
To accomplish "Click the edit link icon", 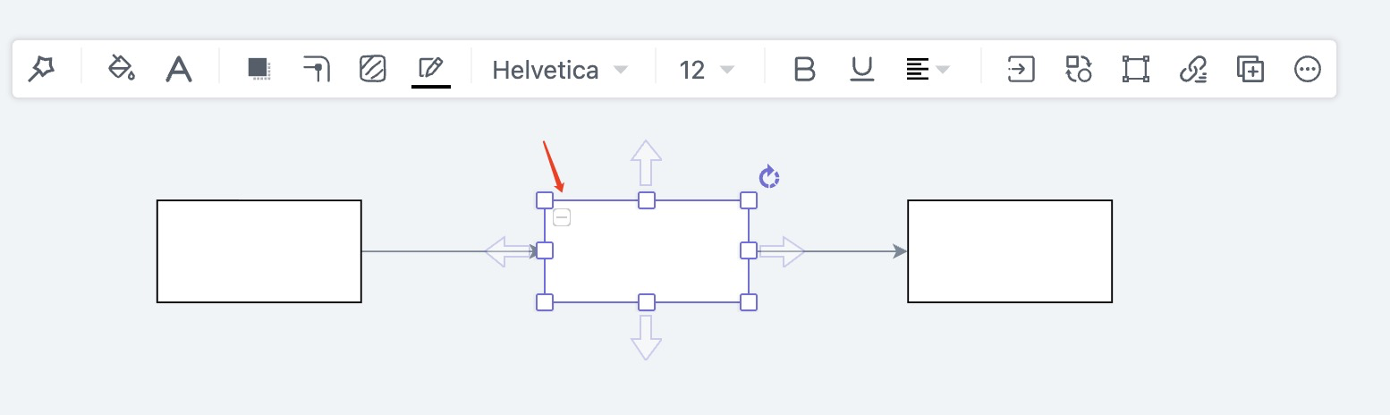I will pyautogui.click(x=1193, y=69).
